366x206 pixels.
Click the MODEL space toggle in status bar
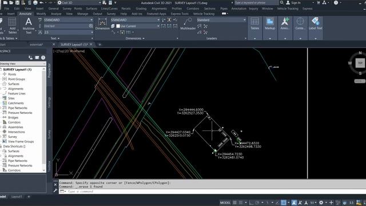(225, 203)
